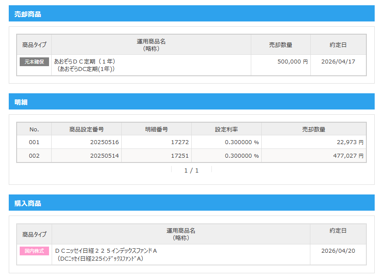Click the 2026/04/17 contract date
Image resolution: width=383 pixels, height=279 pixels.
click(x=338, y=62)
